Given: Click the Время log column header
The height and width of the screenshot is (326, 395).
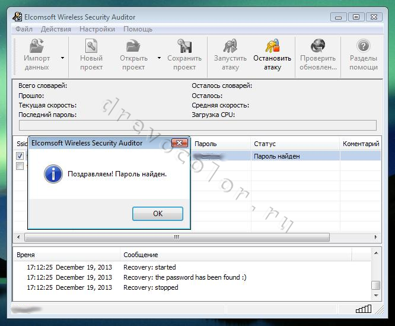Looking at the screenshot, I should click(x=66, y=255).
